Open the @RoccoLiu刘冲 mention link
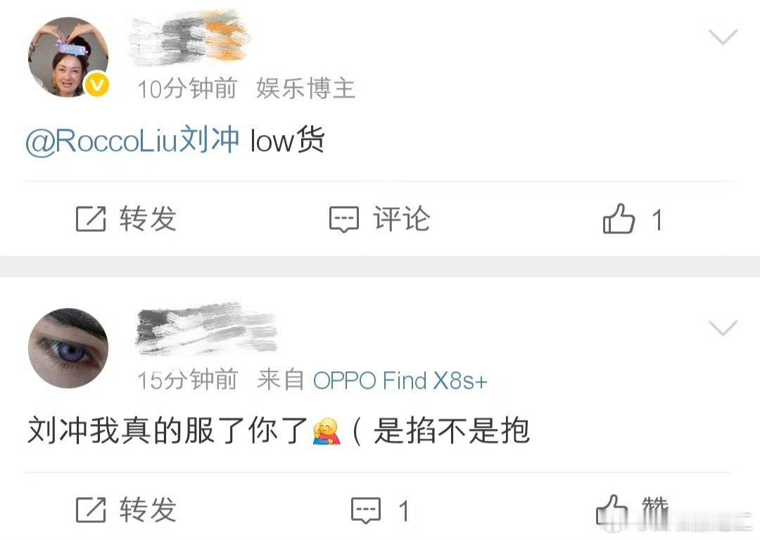Screen dimensions: 760x540 tap(132, 141)
